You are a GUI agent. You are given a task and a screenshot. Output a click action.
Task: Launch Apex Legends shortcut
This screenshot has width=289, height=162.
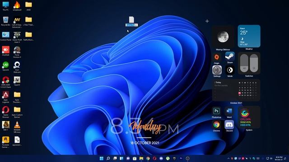tap(5, 97)
